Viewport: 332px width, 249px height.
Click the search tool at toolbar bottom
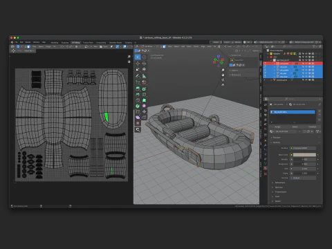coord(138,129)
